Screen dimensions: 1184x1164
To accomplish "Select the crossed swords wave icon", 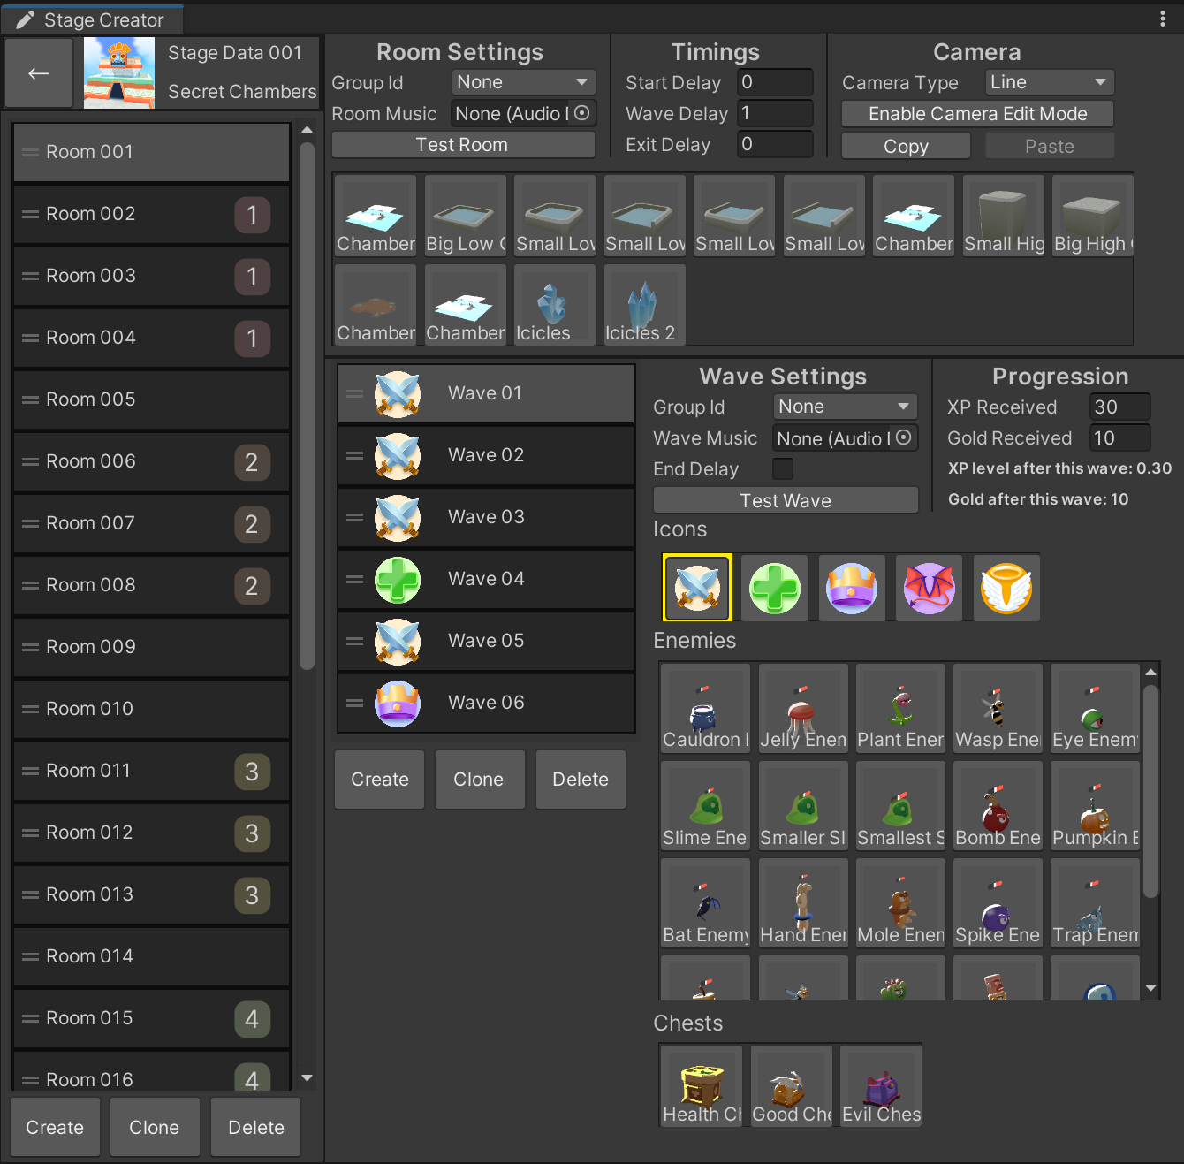I will tap(697, 588).
